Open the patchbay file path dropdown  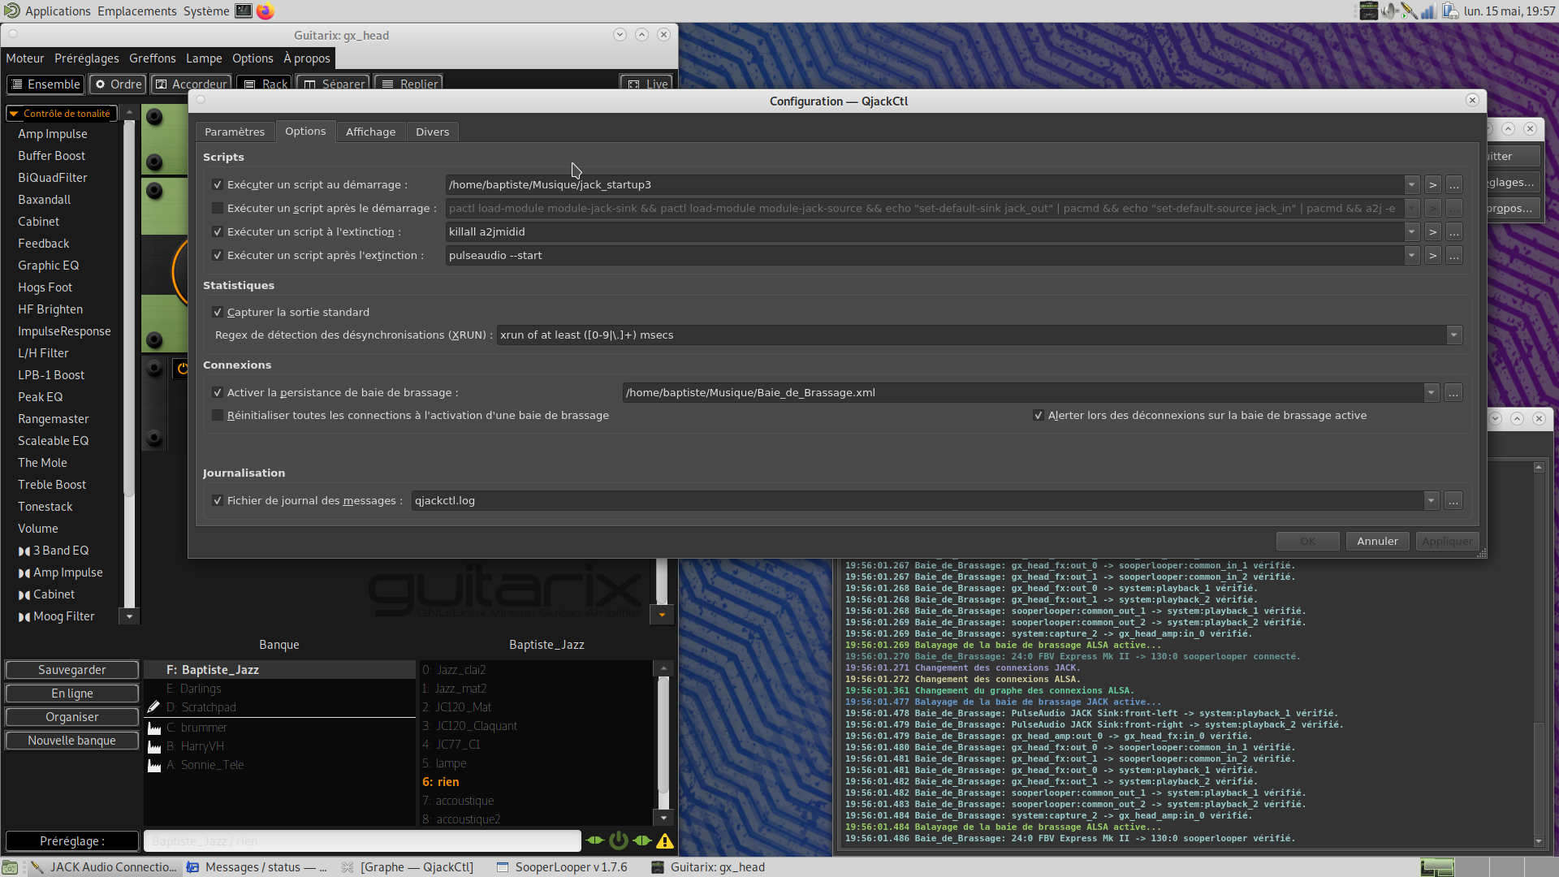coord(1431,393)
